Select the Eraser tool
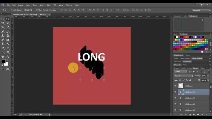The height and width of the screenshot is (119, 212). tap(3, 40)
